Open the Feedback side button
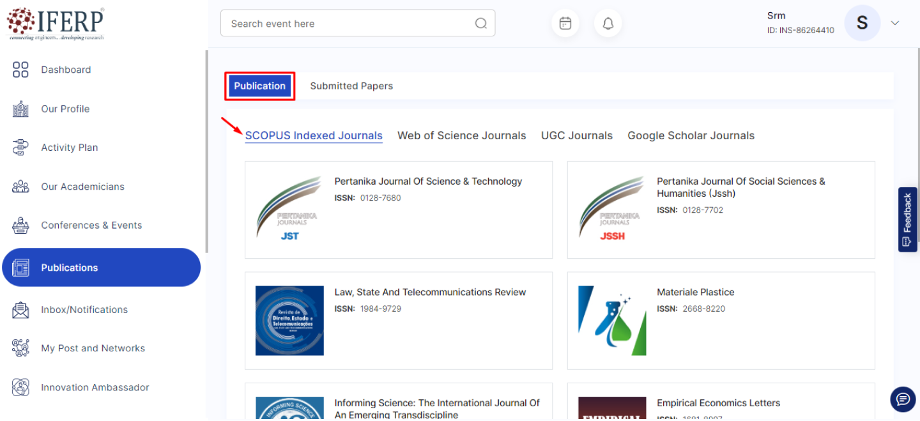The height and width of the screenshot is (421, 920). (907, 220)
